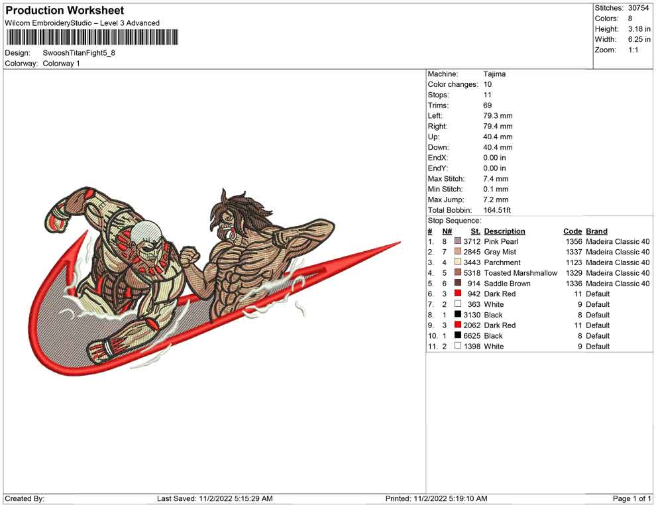Click the 'Production Worksheet' heading

(65, 11)
